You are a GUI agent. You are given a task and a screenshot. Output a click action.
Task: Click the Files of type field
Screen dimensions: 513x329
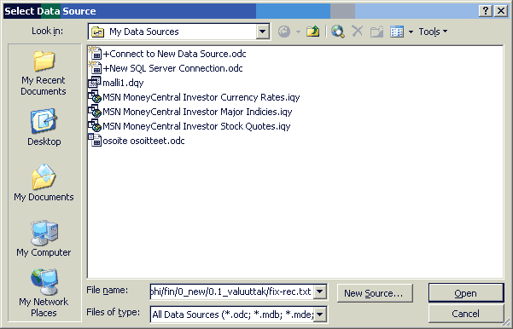(x=232, y=315)
